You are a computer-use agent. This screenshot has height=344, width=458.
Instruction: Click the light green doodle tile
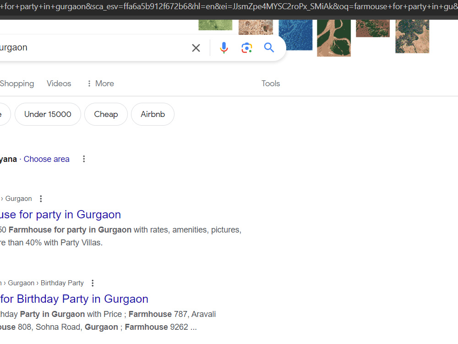coord(215,25)
